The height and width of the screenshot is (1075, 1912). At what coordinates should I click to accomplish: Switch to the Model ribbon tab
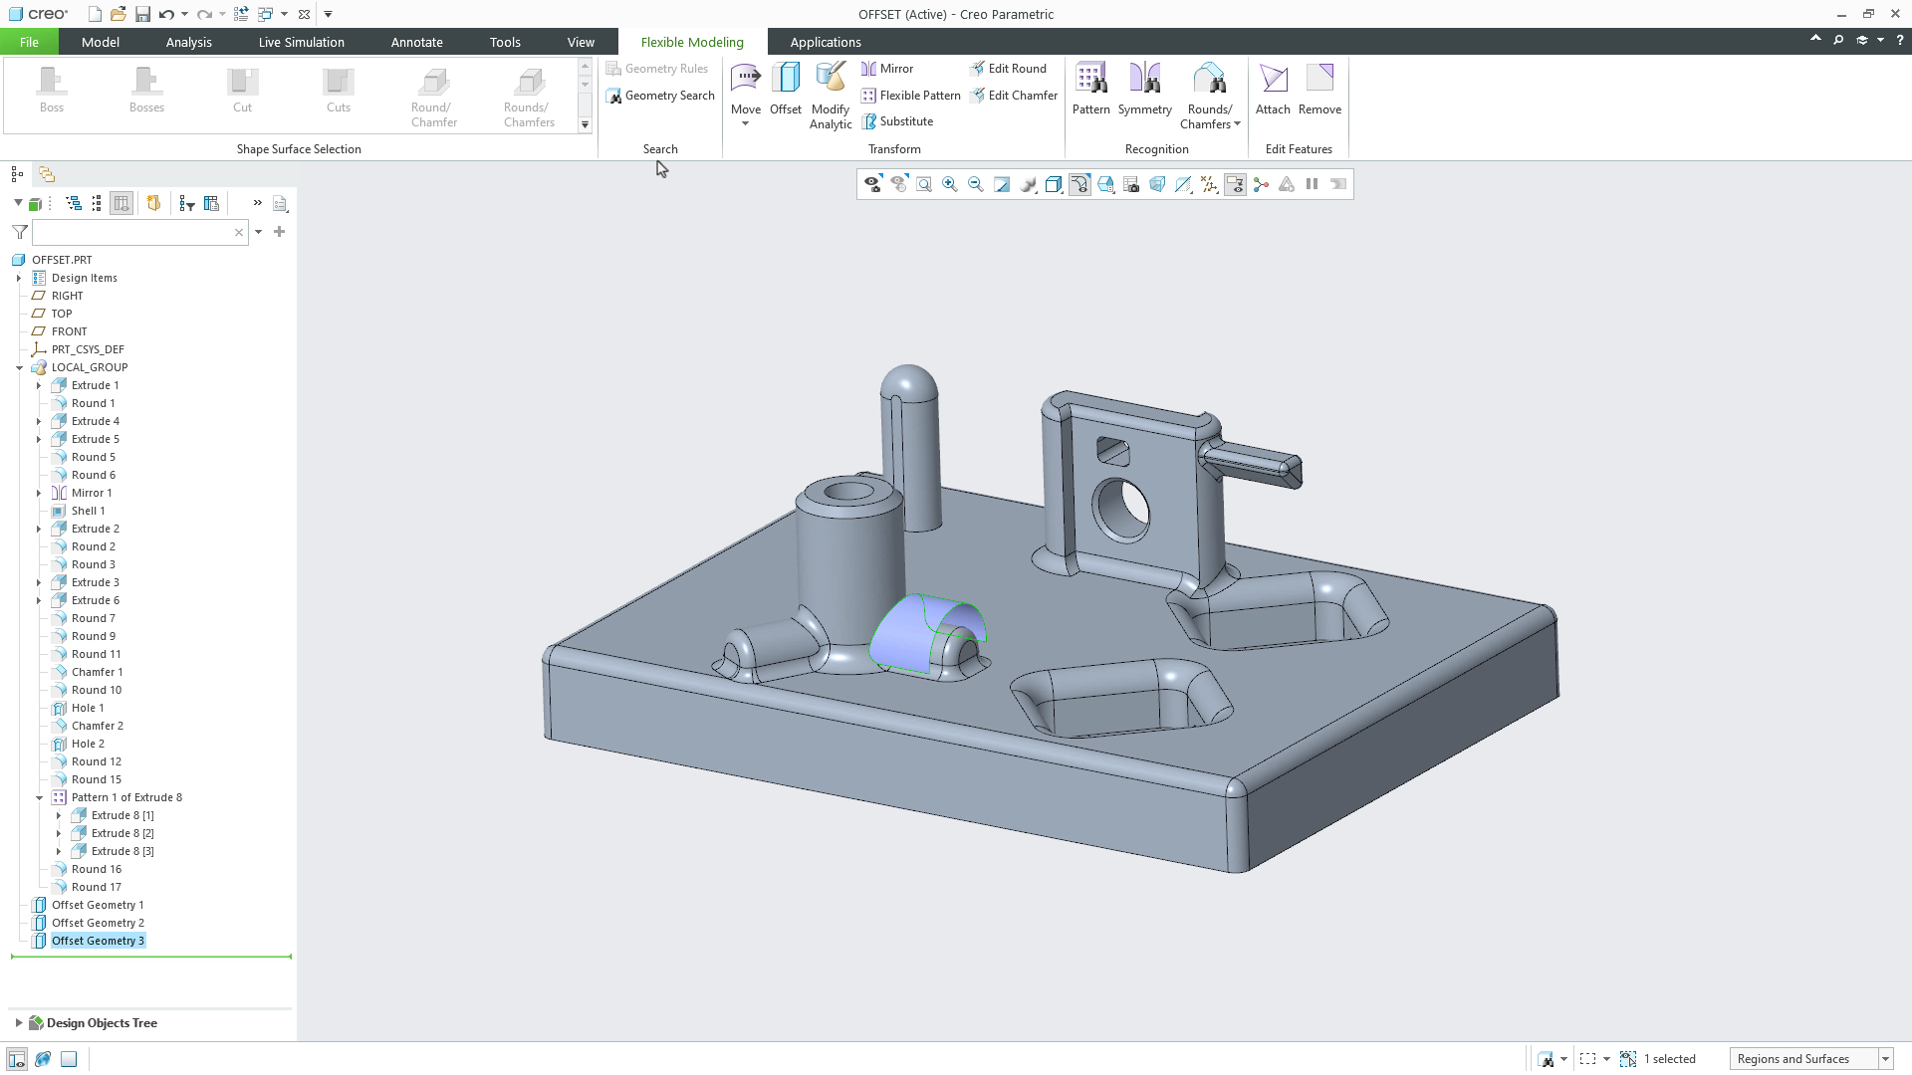[101, 42]
